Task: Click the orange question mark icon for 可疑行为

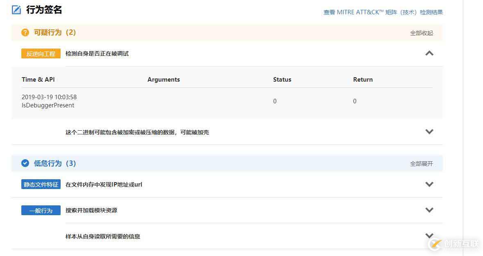Action: (25, 33)
